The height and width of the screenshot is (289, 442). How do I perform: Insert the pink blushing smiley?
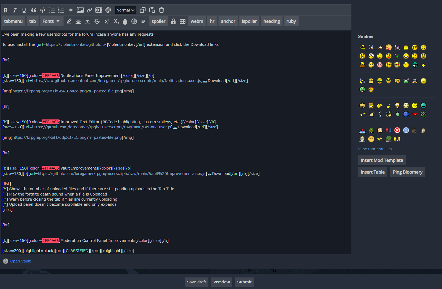[380, 65]
